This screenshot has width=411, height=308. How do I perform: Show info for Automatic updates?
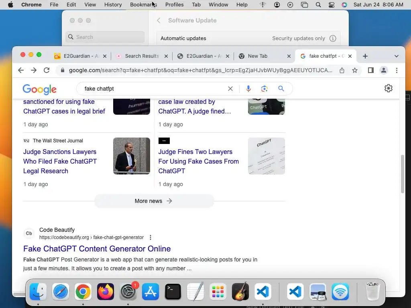(x=333, y=38)
